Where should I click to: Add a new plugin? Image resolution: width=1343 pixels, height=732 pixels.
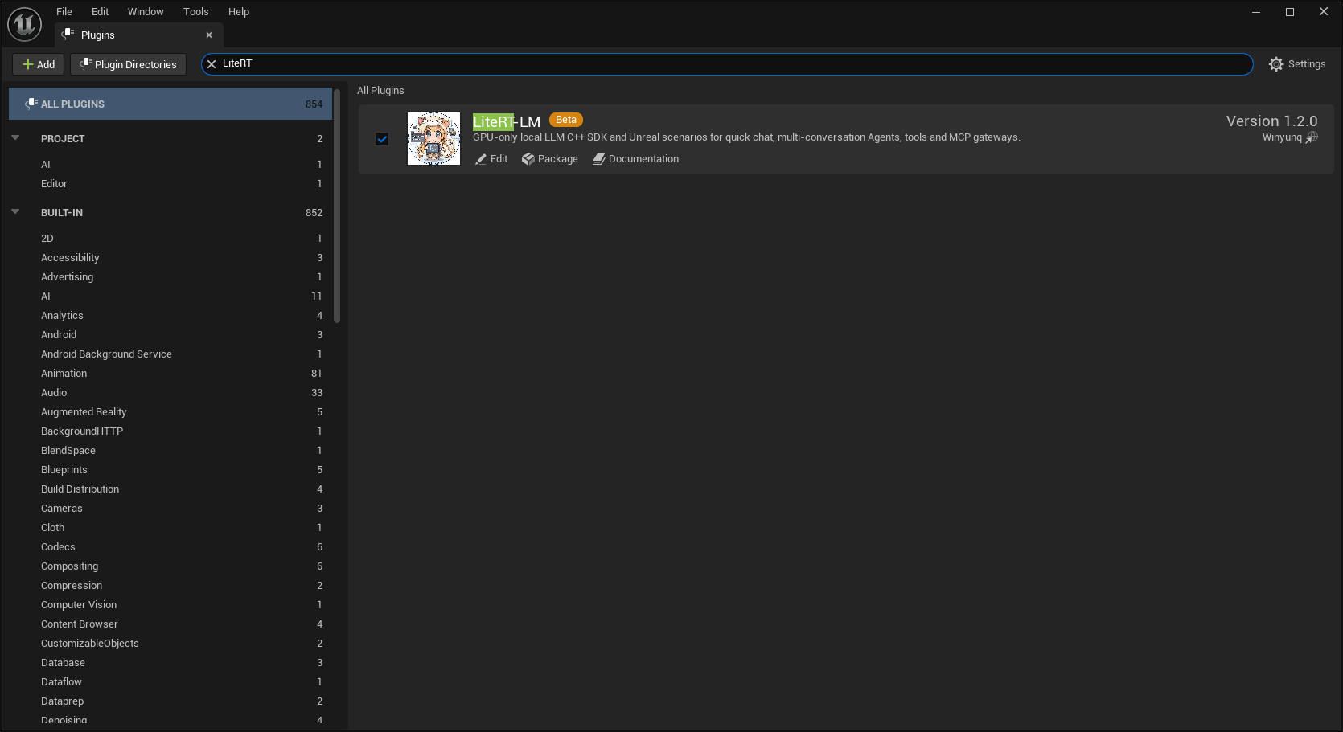(38, 64)
